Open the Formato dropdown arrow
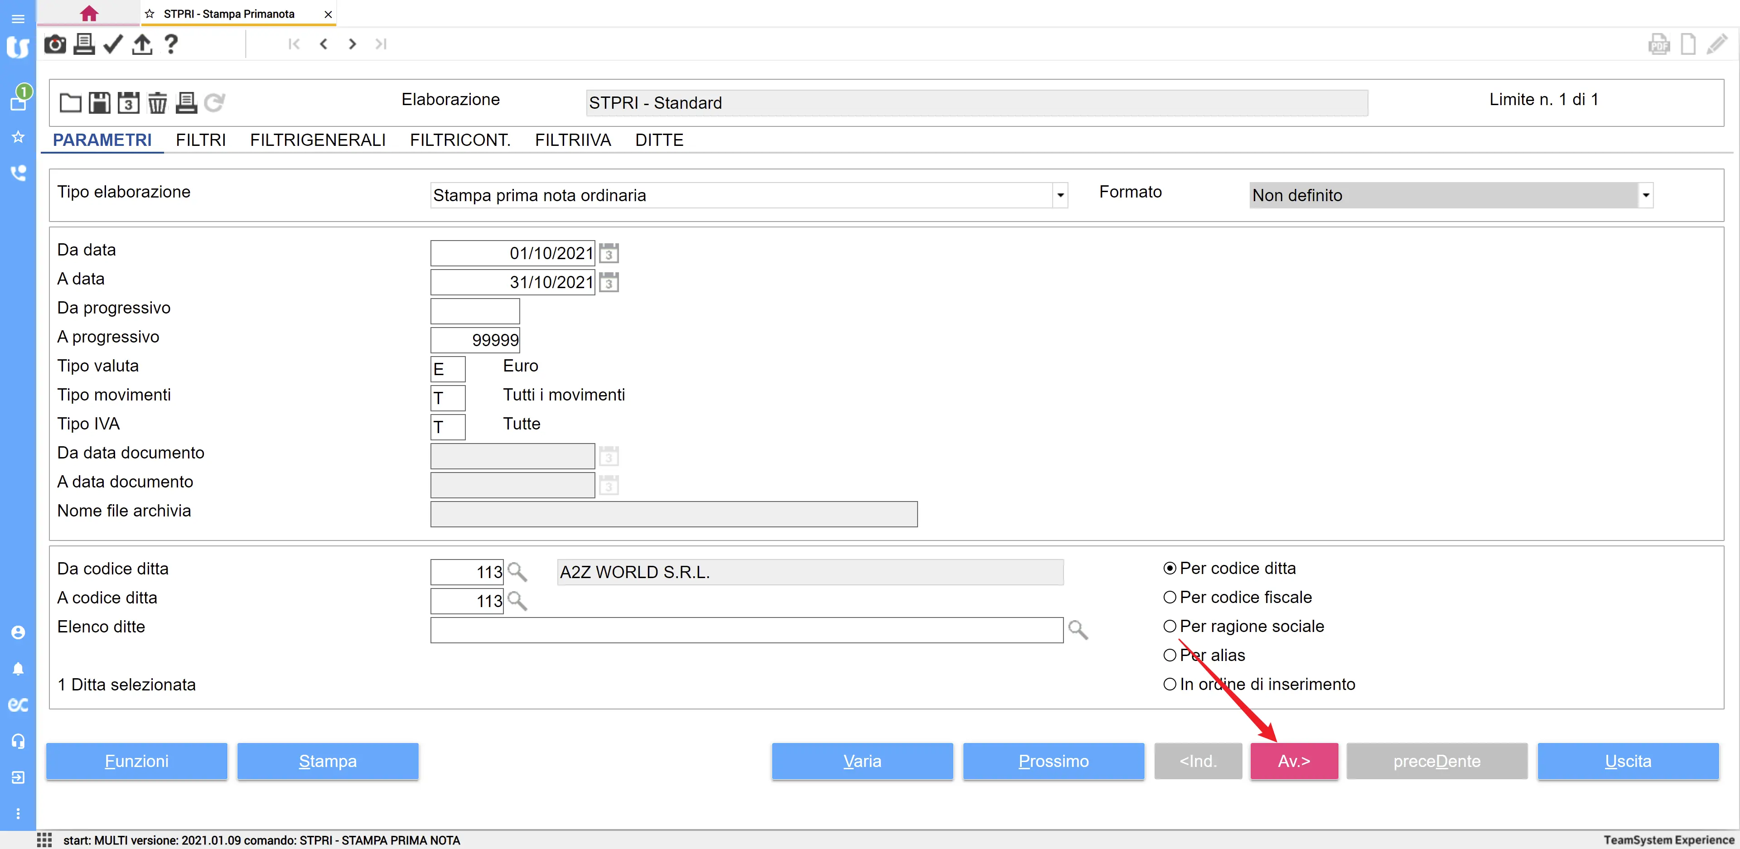Screen dimensions: 1740x849 (1645, 195)
